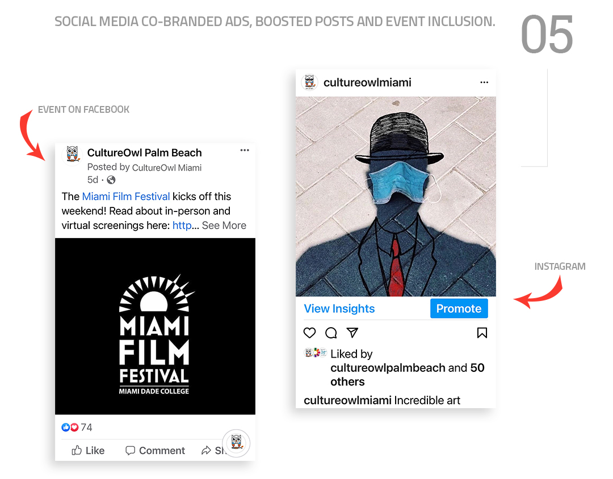Image resolution: width=613 pixels, height=479 pixels.
Task: Click the floating owl avatar bubble
Action: pyautogui.click(x=236, y=443)
